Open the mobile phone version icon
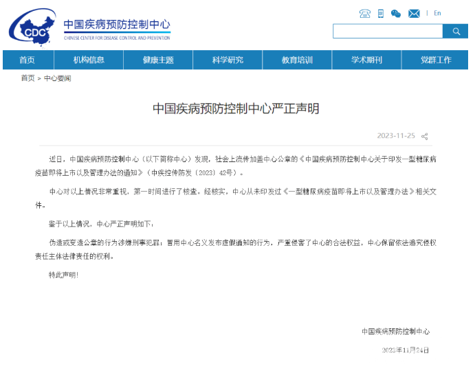 pyautogui.click(x=381, y=14)
